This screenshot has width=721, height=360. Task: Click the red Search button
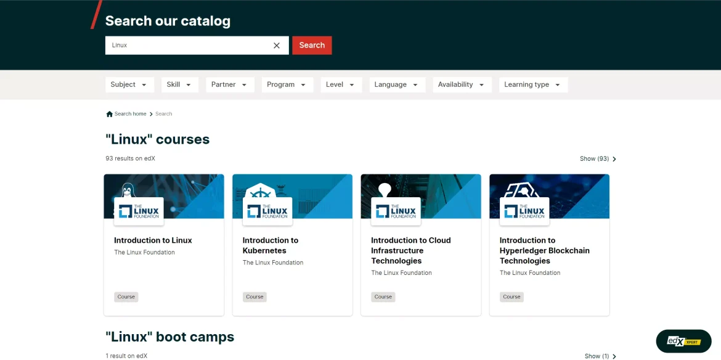point(312,45)
